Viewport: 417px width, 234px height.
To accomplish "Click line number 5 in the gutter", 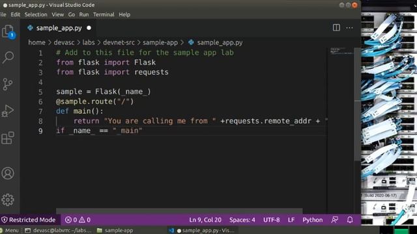I will pyautogui.click(x=40, y=92).
